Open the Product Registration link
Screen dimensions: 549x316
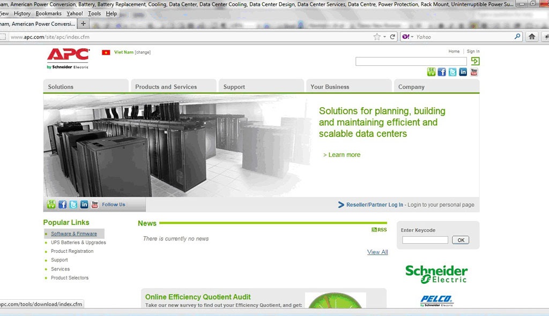click(x=72, y=251)
